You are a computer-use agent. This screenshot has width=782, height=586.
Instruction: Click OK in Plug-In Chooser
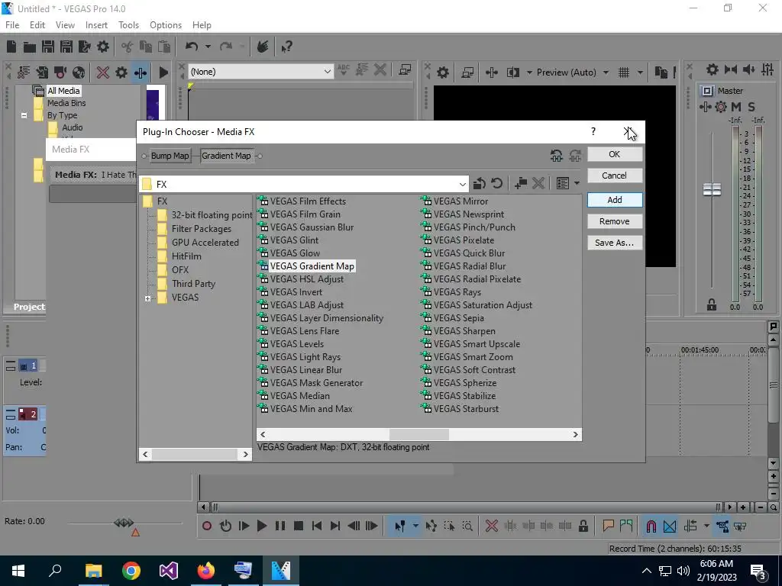(615, 154)
